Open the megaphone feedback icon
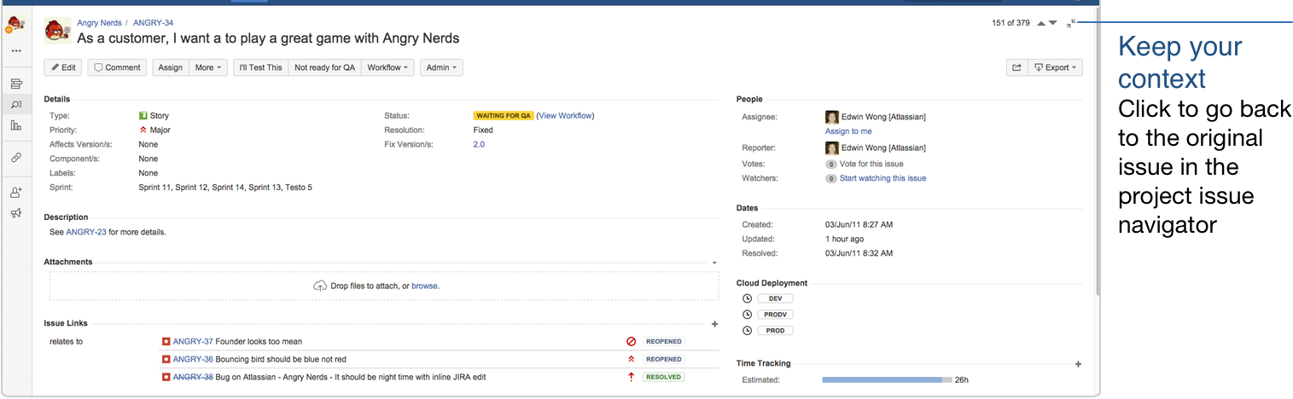This screenshot has height=399, width=1293. 16,213
